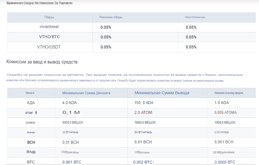Click the BTC coin name cell
259x165 pixels.
(x=31, y=162)
